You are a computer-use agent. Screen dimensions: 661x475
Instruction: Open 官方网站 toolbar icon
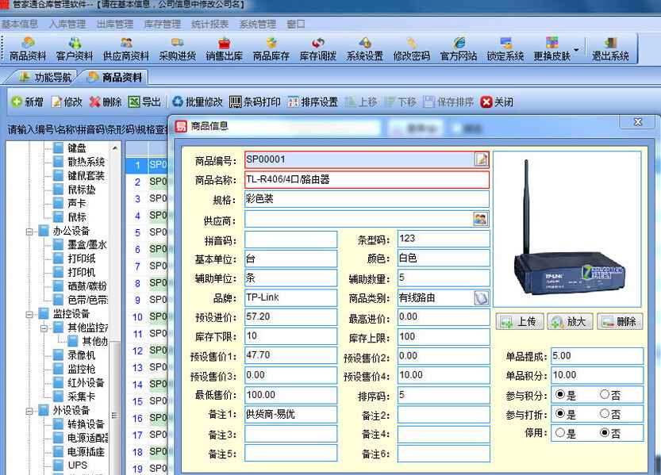point(458,49)
